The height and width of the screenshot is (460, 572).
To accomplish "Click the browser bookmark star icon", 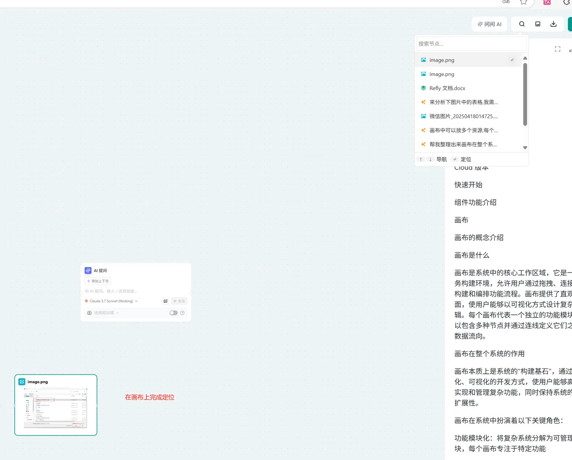I will (523, 2).
